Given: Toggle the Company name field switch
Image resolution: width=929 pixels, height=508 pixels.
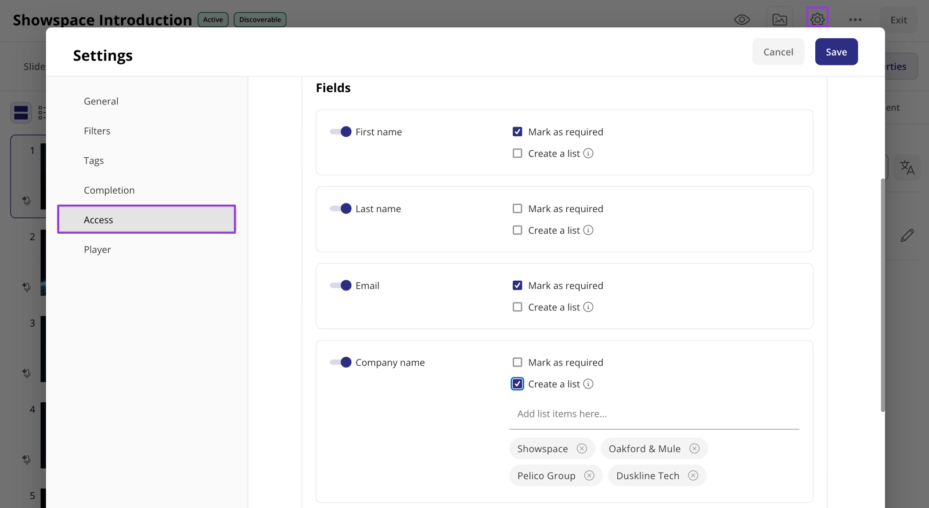Looking at the screenshot, I should pyautogui.click(x=340, y=362).
